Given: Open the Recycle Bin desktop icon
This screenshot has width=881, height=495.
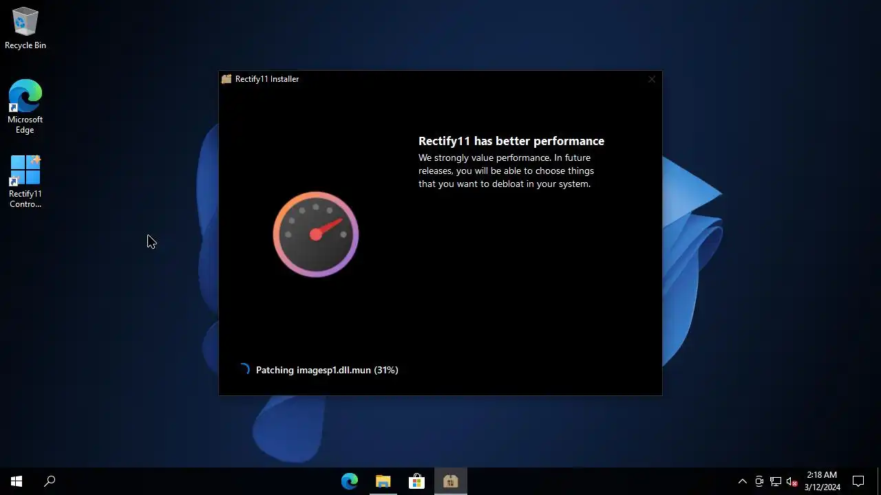Looking at the screenshot, I should pyautogui.click(x=25, y=28).
